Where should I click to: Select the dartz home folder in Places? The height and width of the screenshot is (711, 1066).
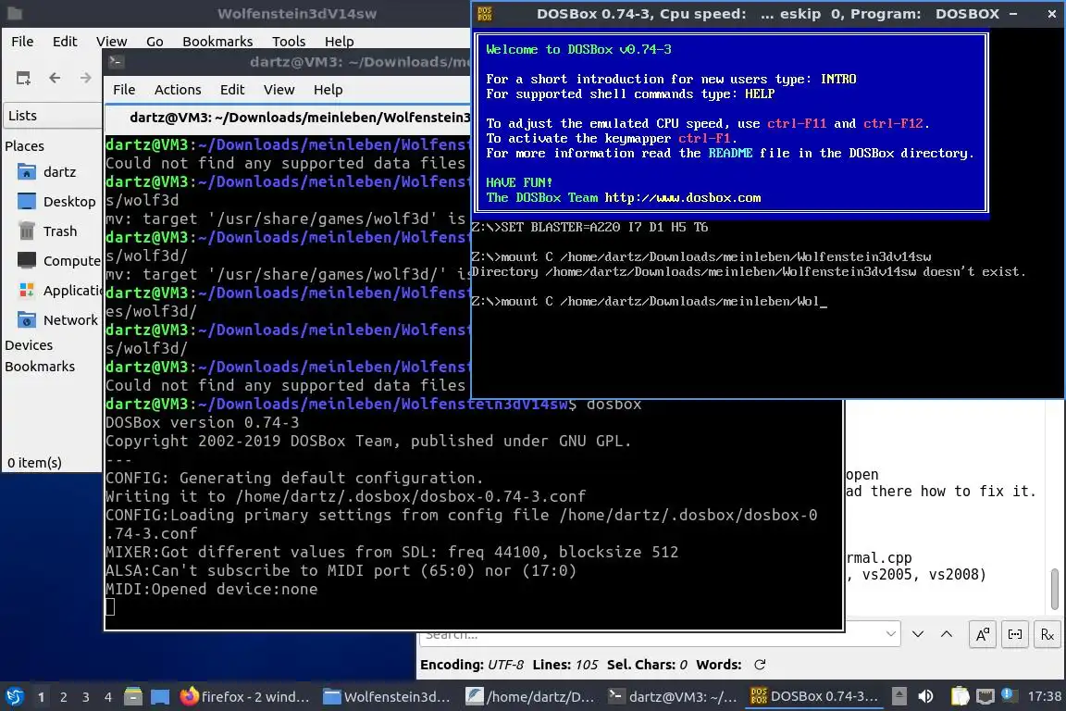[x=58, y=172]
